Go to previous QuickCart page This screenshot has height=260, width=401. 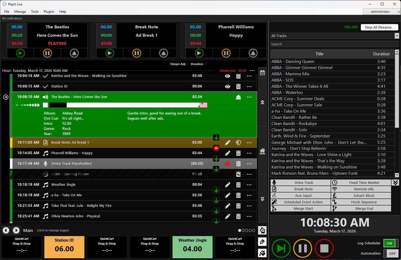(x=6, y=230)
